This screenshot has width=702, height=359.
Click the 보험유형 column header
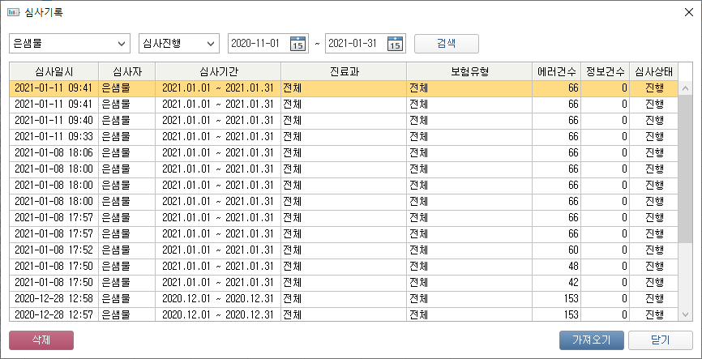469,71
